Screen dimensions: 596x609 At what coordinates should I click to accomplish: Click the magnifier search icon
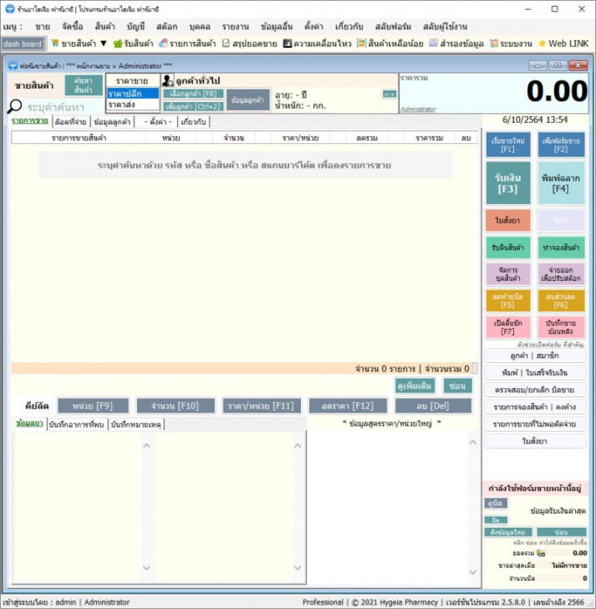[x=15, y=106]
